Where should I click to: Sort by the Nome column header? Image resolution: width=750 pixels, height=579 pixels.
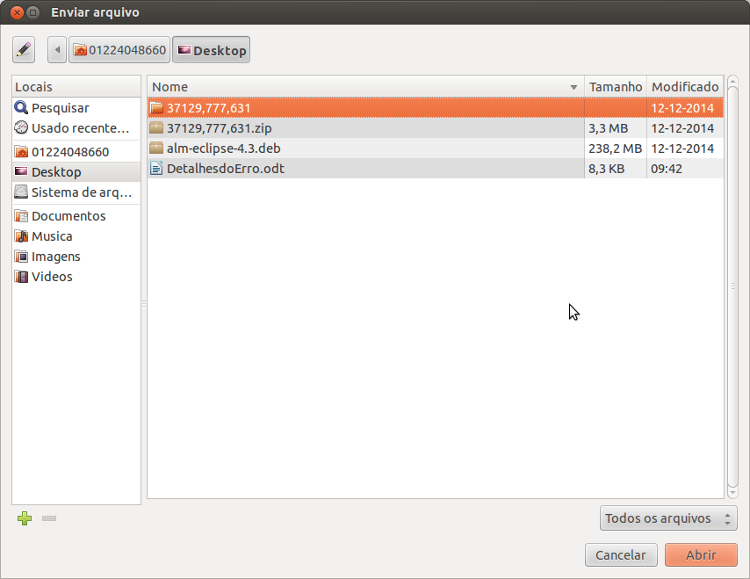point(365,87)
